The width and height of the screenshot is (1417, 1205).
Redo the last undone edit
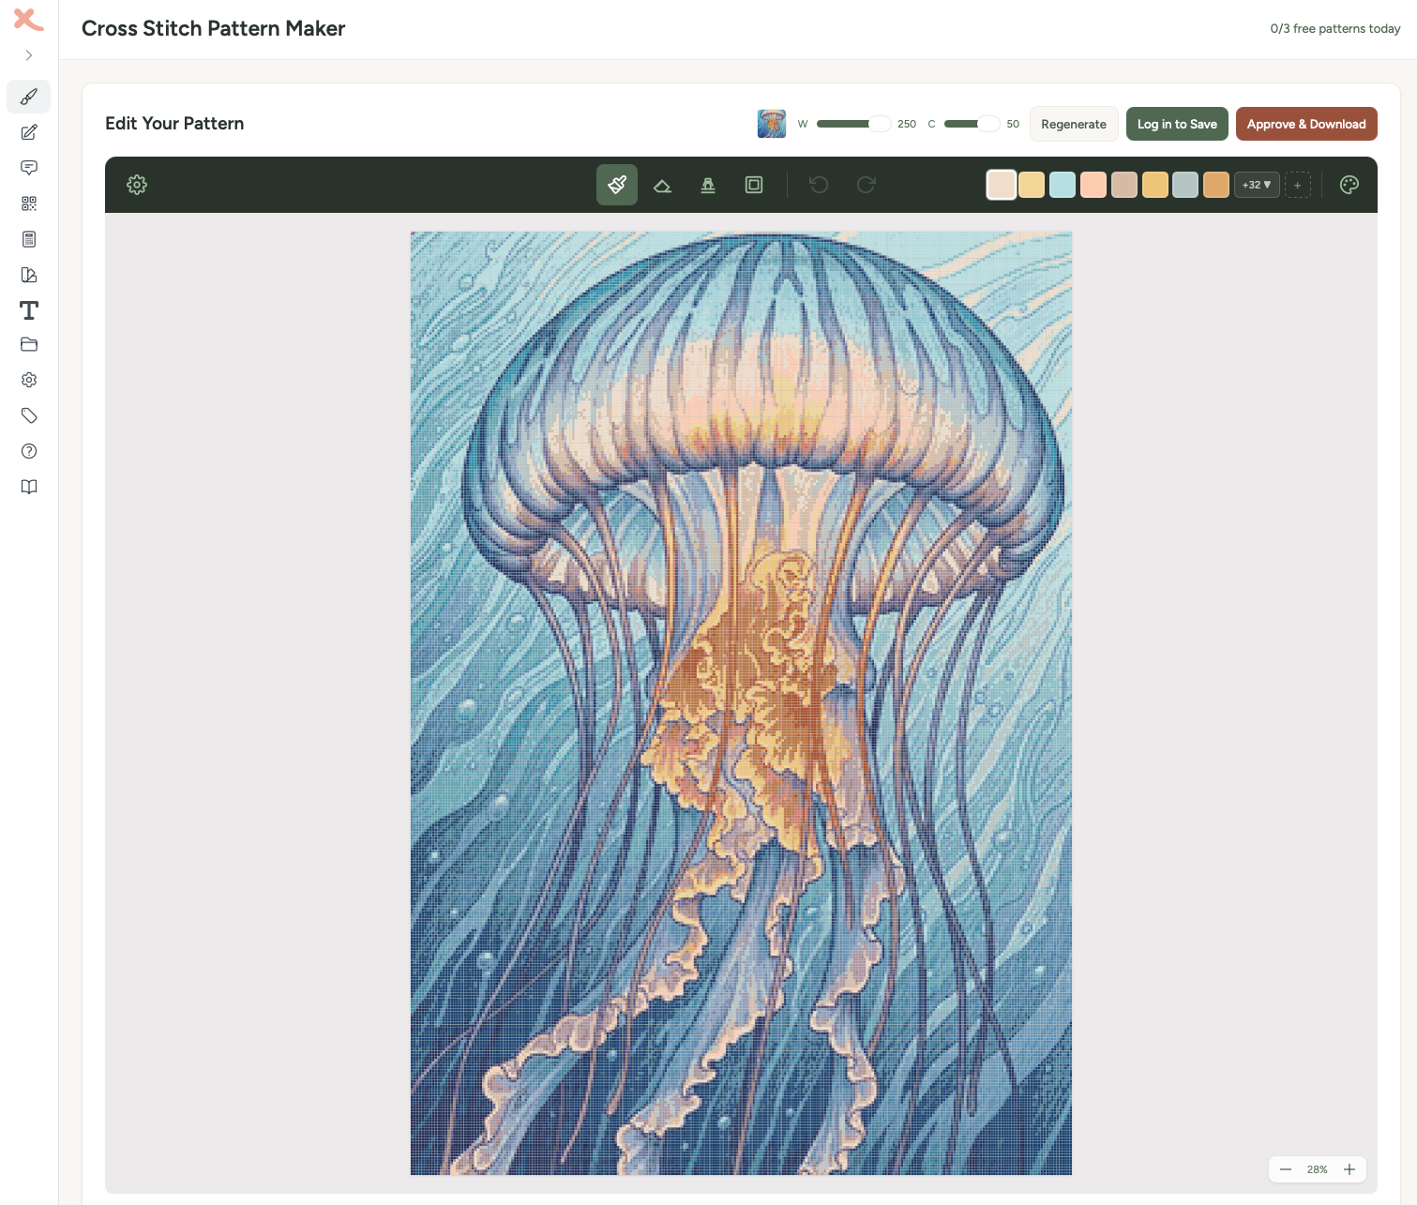click(865, 185)
